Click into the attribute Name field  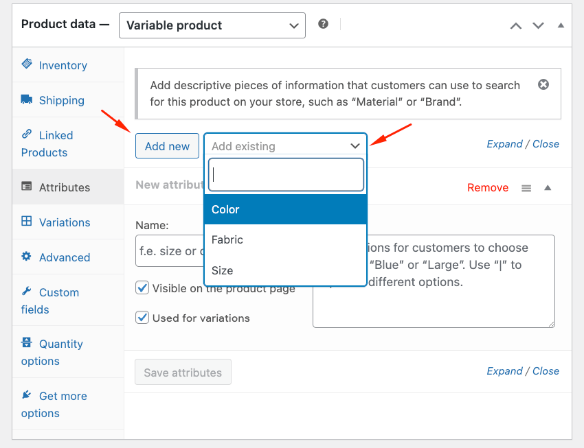click(170, 251)
